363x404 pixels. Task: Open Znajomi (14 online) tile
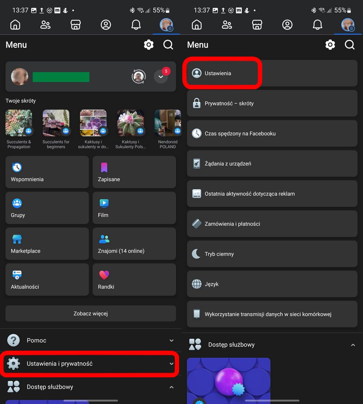(x=134, y=244)
